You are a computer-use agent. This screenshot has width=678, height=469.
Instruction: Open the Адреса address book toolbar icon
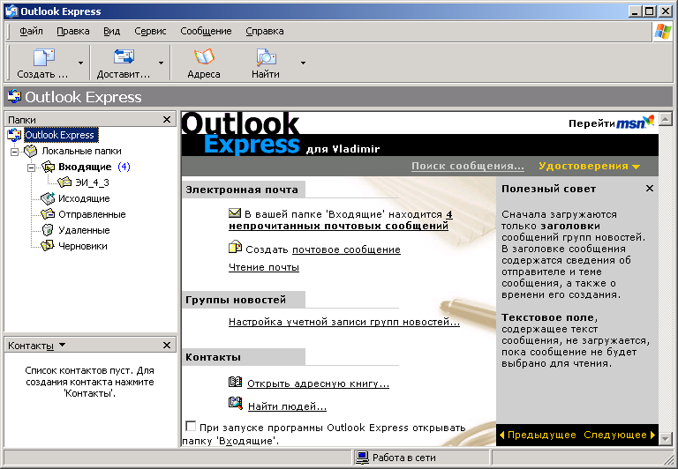204,56
